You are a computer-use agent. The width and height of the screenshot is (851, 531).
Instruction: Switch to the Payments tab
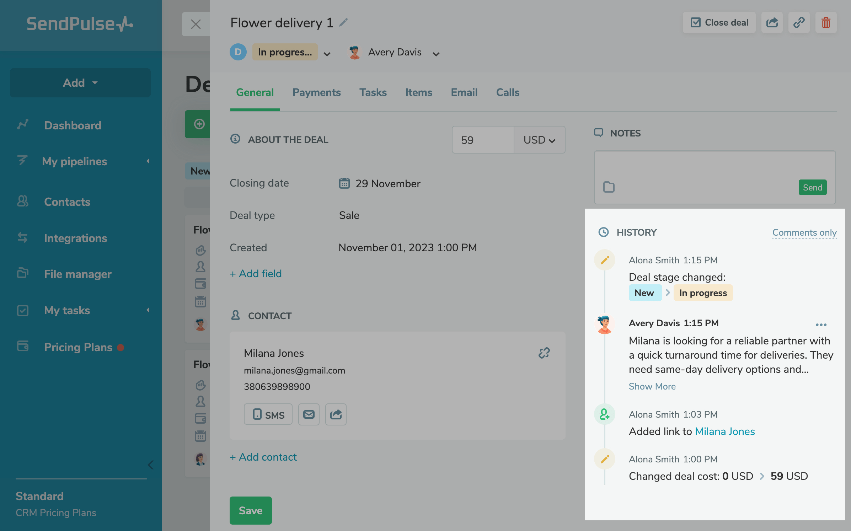(316, 92)
